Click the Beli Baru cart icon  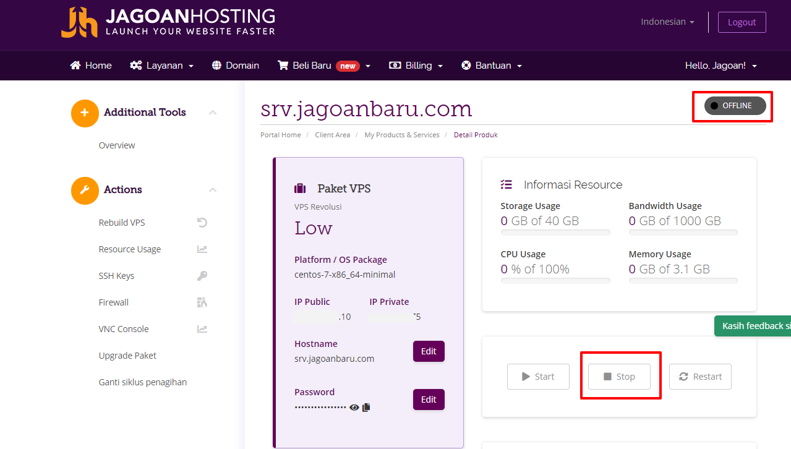click(283, 66)
